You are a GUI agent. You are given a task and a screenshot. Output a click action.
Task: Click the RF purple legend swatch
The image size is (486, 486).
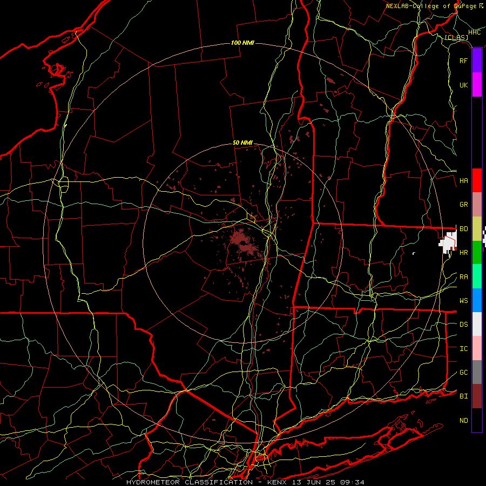coord(477,60)
